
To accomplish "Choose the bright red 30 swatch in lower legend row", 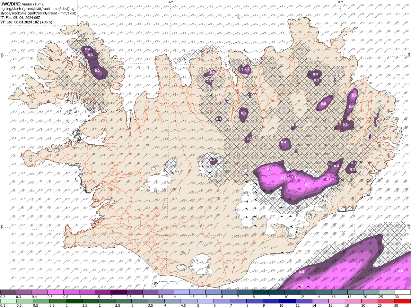I will point(402,301).
